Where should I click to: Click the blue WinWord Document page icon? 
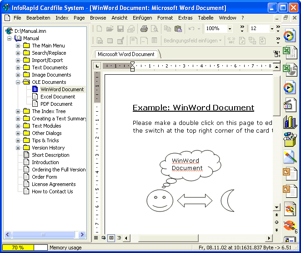point(35,89)
